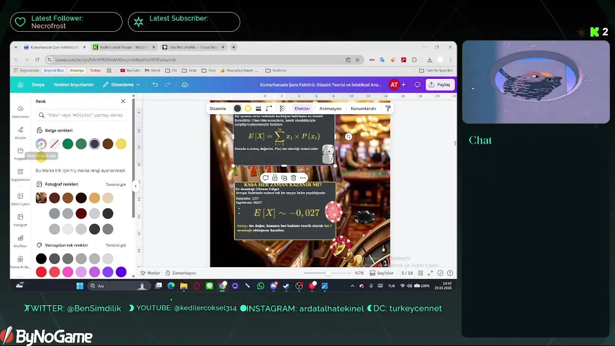Open the Windows Start button

point(80,286)
